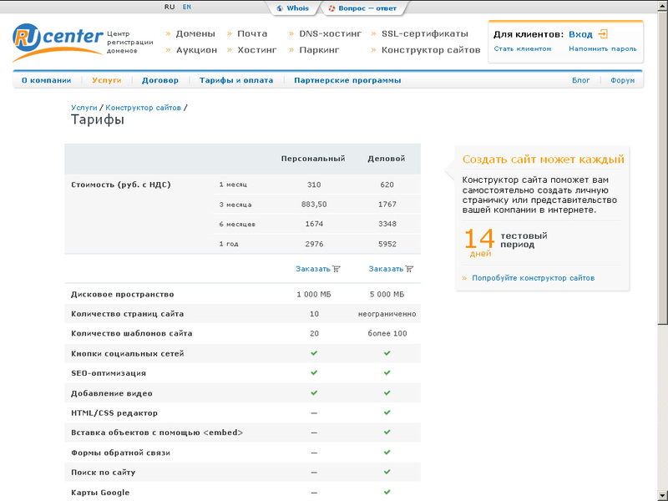This screenshot has height=501, width=668.
Task: Click the более 100 templates value
Action: 387,333
